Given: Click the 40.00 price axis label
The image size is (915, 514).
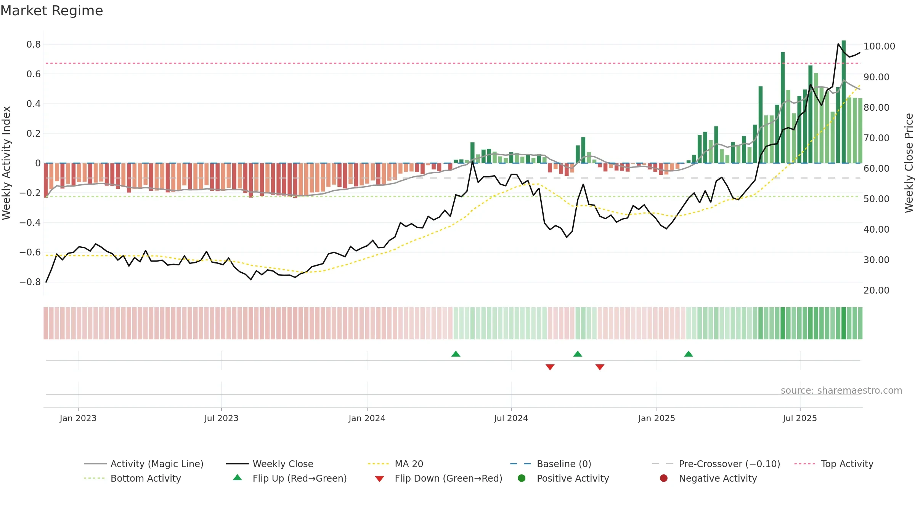Looking at the screenshot, I should (x=876, y=230).
